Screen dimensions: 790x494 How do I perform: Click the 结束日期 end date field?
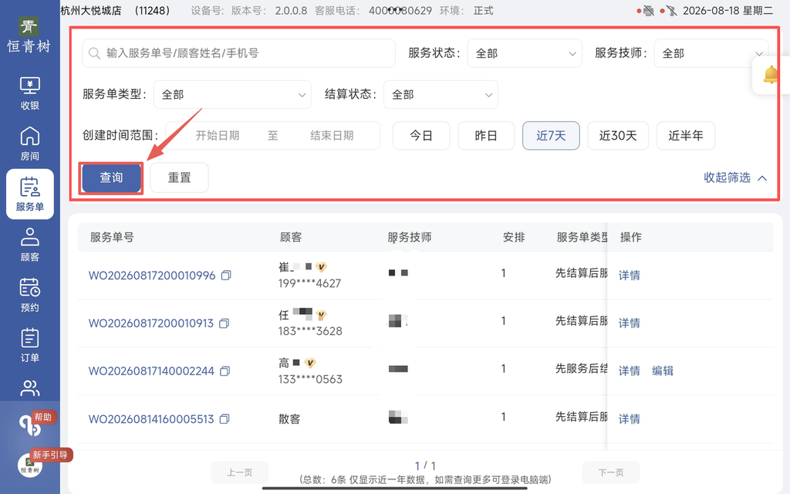click(332, 136)
